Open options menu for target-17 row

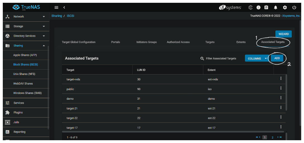point(281,127)
